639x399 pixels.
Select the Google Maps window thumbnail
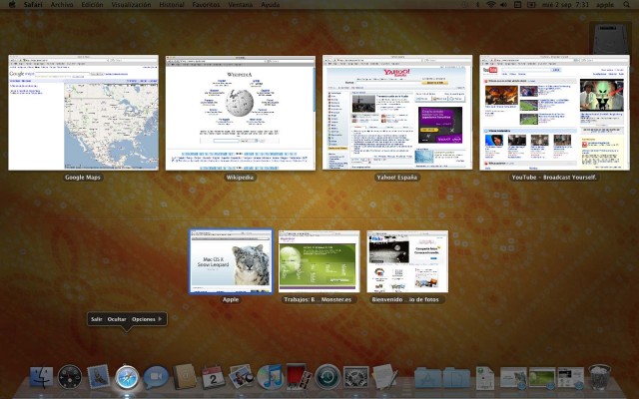click(83, 113)
